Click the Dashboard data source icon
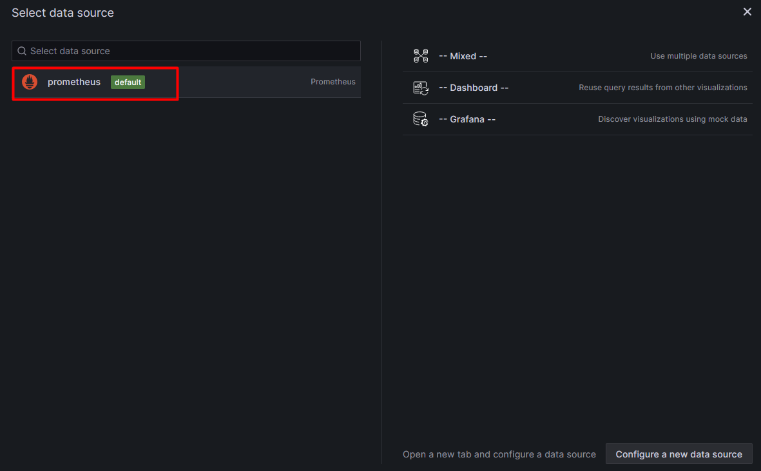Viewport: 761px width, 471px height. click(421, 88)
